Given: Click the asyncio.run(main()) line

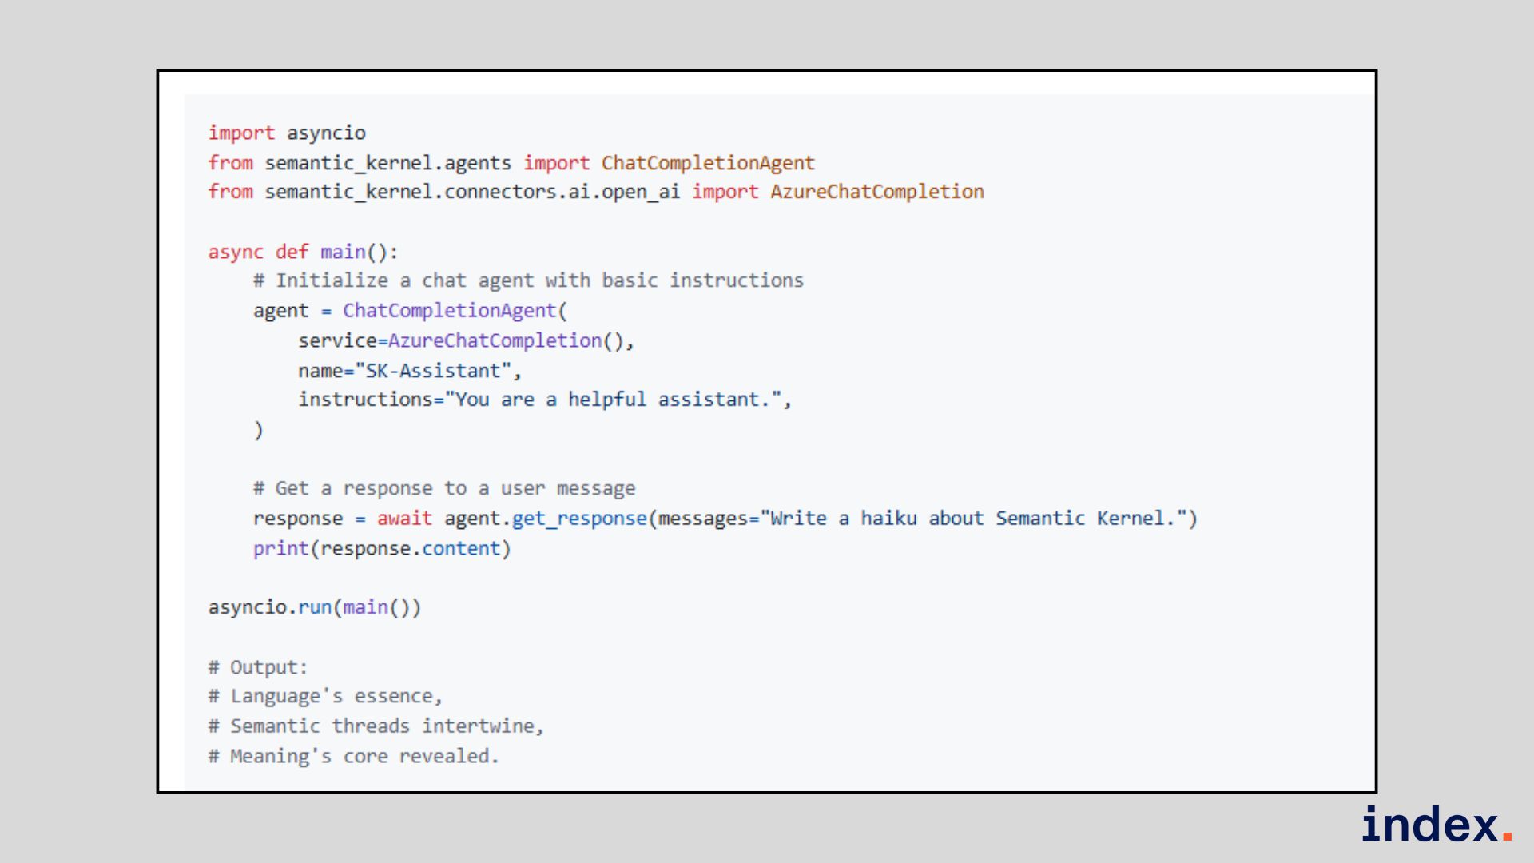Looking at the screenshot, I should point(314,607).
